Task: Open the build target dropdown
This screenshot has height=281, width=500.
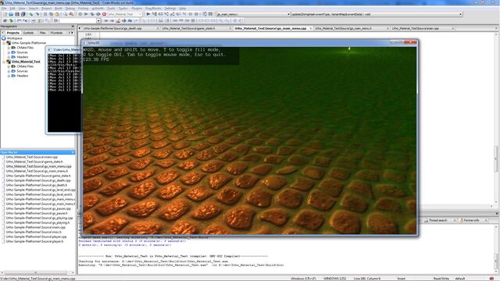Action: pyautogui.click(x=125, y=14)
